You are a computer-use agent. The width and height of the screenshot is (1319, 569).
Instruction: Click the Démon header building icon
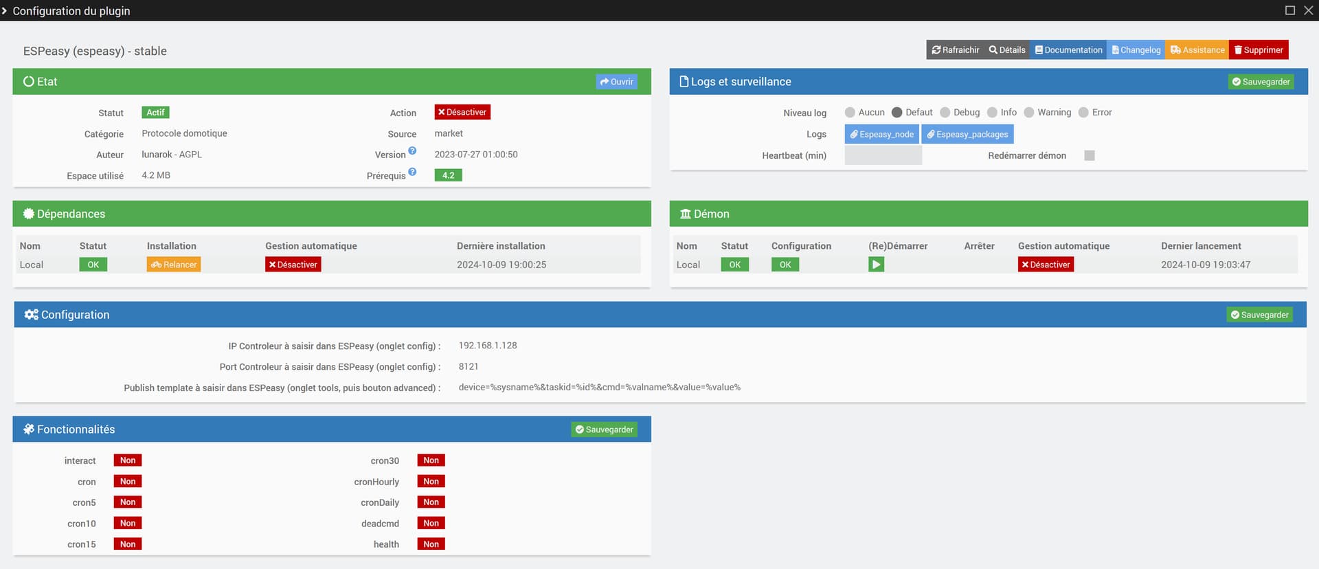click(x=686, y=214)
